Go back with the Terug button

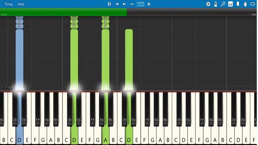[8, 4]
